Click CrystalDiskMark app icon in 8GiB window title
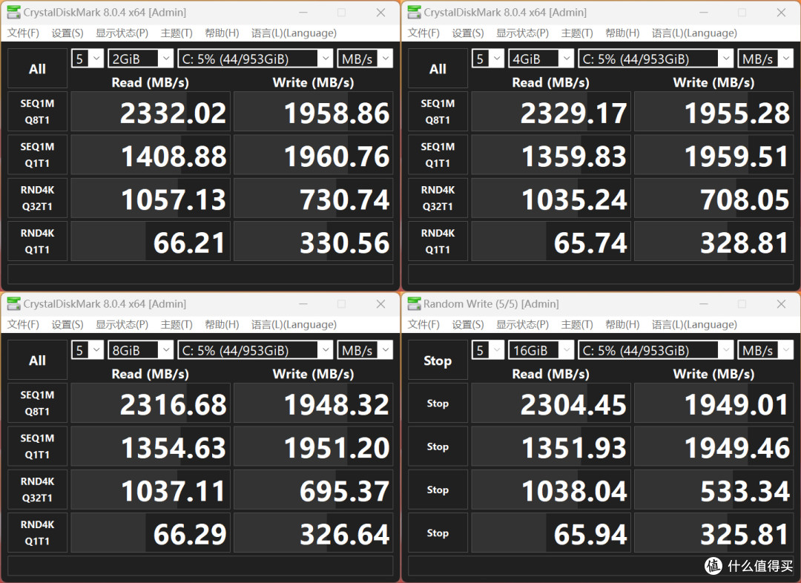801x583 pixels. click(x=14, y=303)
